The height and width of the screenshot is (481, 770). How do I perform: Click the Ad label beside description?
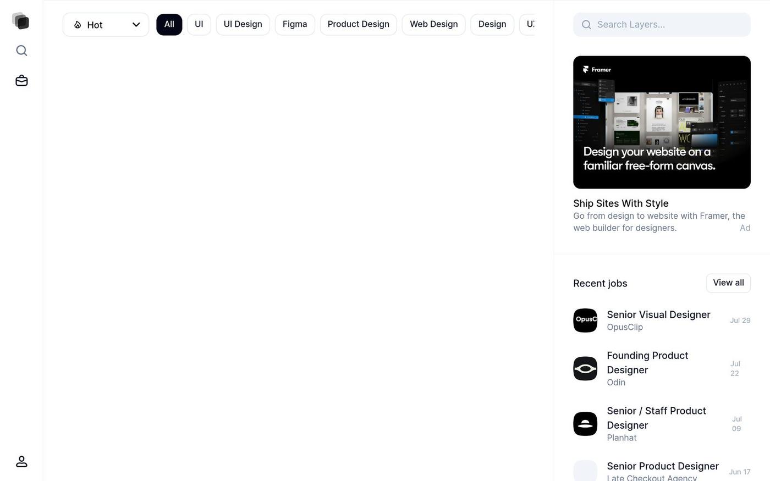[x=745, y=228]
